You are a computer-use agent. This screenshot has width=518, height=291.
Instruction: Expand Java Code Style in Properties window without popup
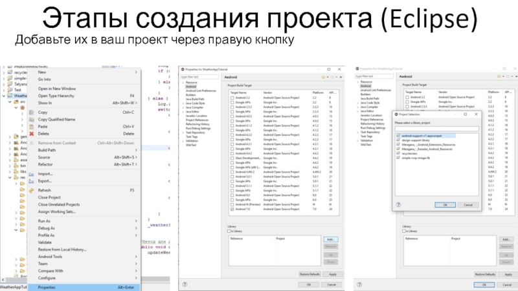(x=183, y=103)
